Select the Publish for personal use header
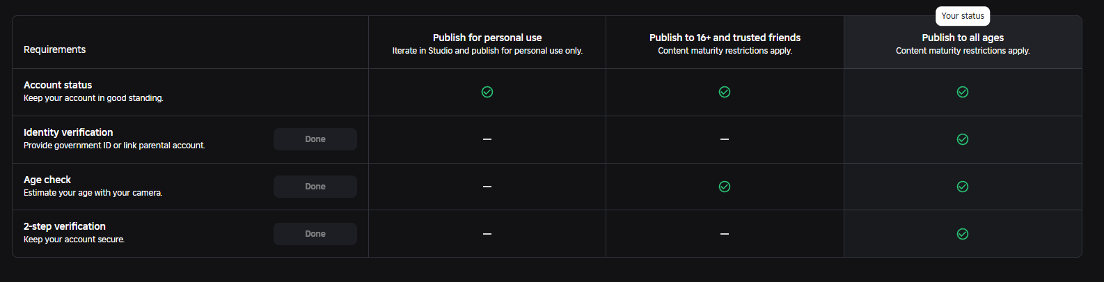1104x282 pixels. coord(487,38)
